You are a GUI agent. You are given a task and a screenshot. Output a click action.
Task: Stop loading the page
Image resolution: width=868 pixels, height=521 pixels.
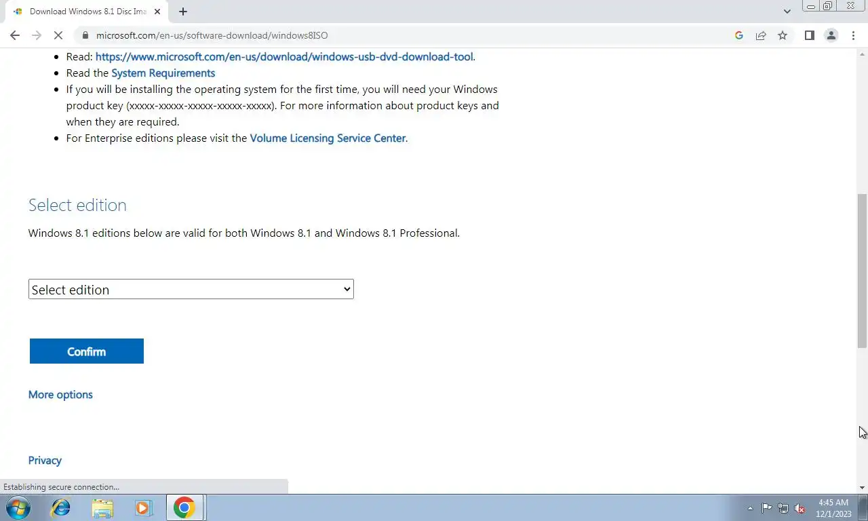tap(58, 35)
